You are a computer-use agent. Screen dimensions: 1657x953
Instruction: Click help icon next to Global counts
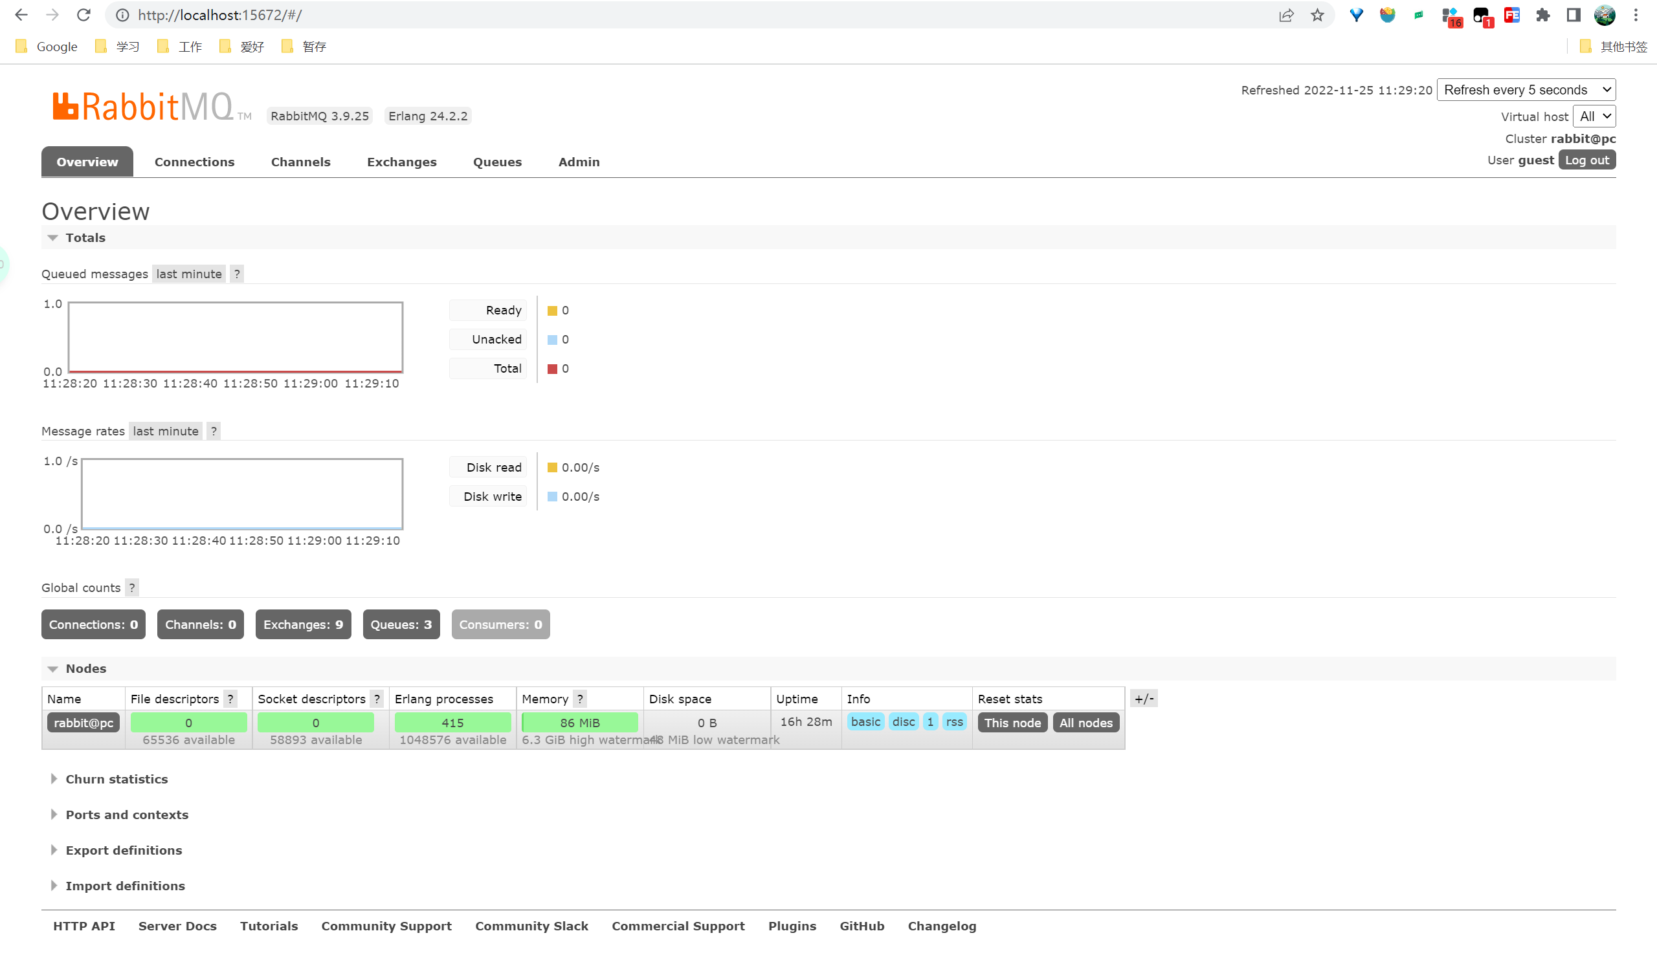(132, 587)
